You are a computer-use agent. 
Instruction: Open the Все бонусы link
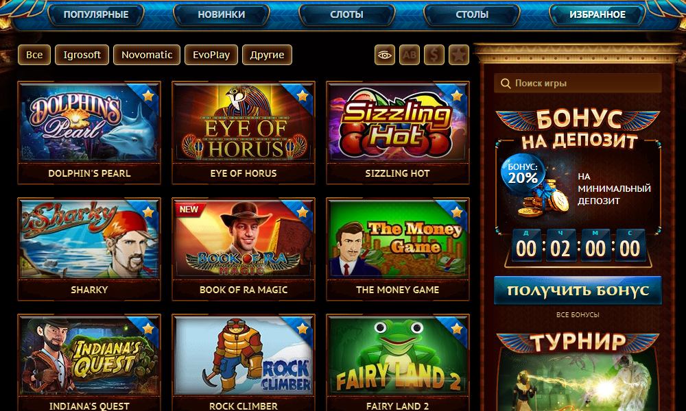[578, 315]
